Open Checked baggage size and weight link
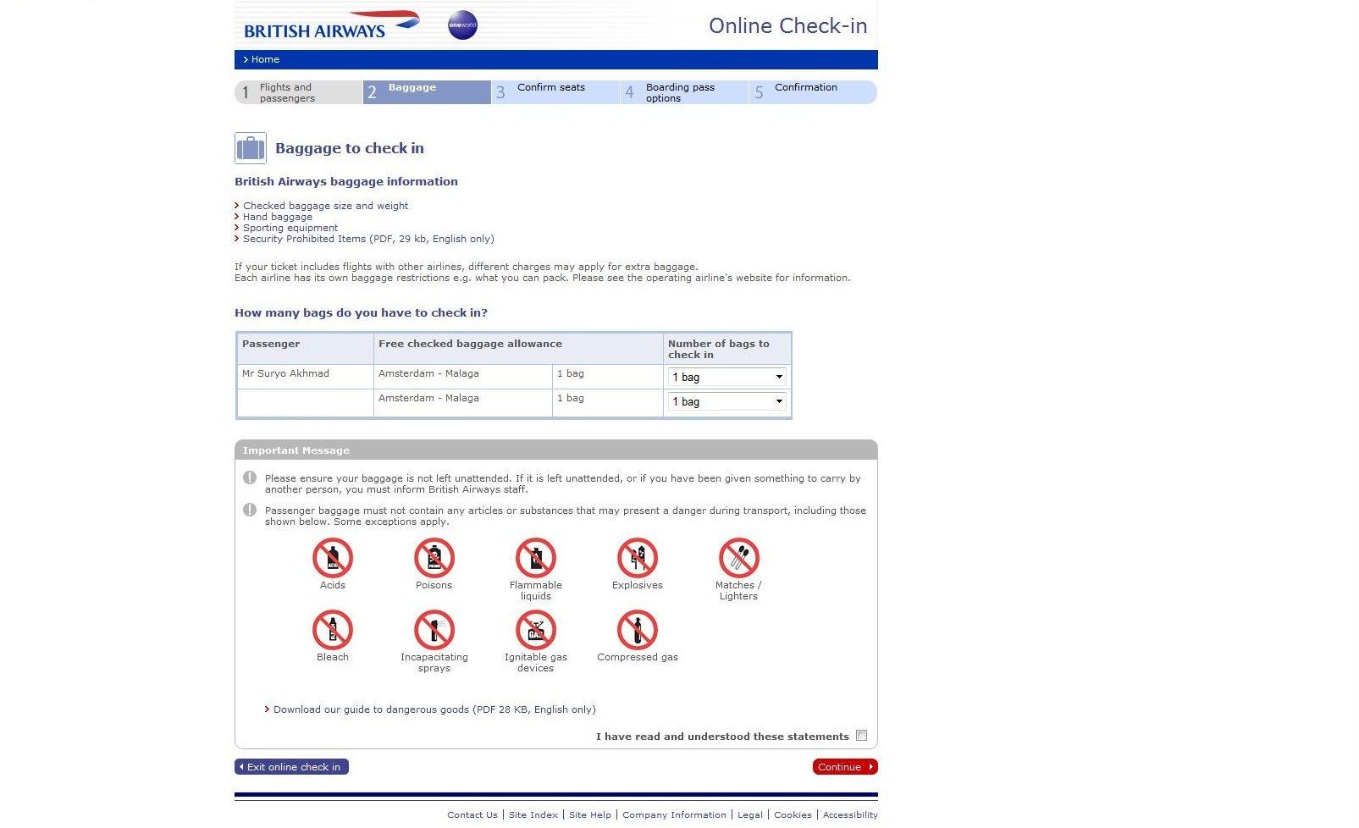Screen dimensions: 1359x828 (325, 206)
